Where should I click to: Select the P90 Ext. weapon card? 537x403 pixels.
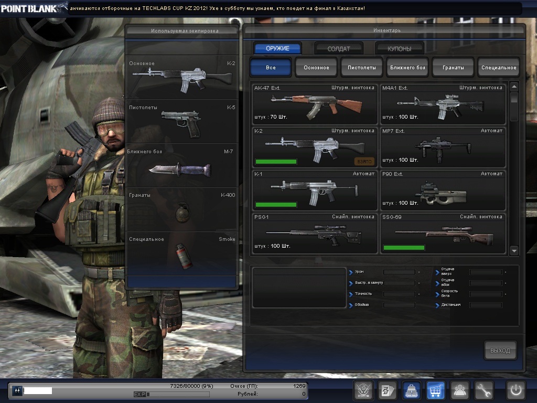click(x=443, y=190)
